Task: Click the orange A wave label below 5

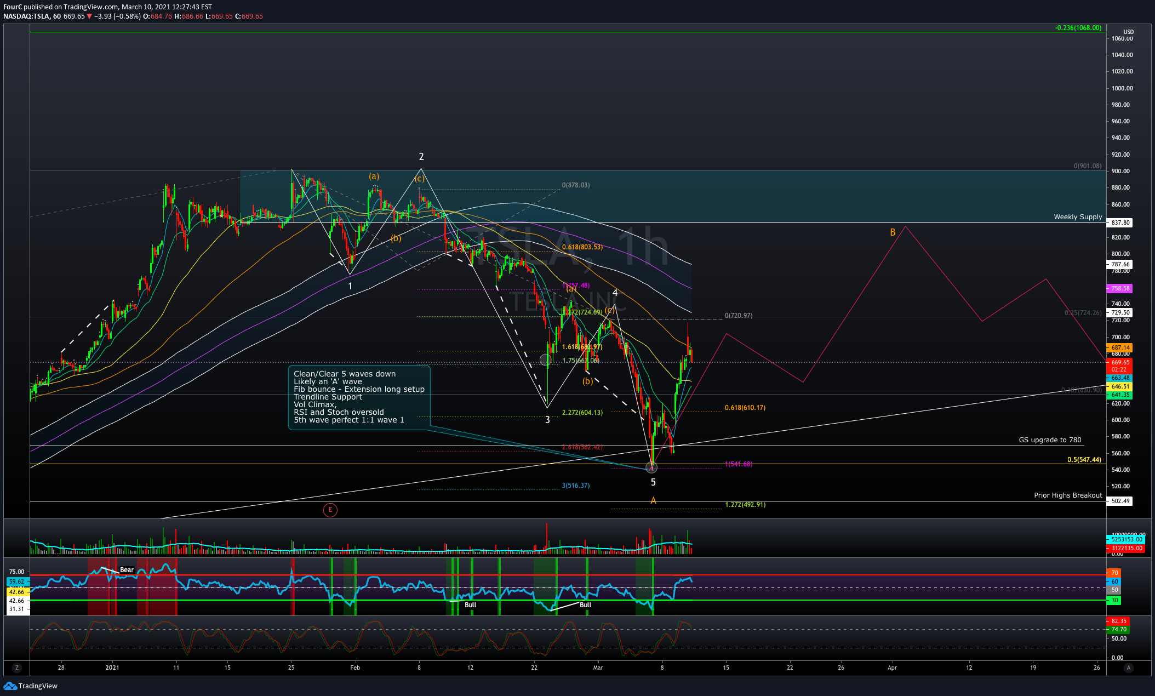Action: [653, 500]
